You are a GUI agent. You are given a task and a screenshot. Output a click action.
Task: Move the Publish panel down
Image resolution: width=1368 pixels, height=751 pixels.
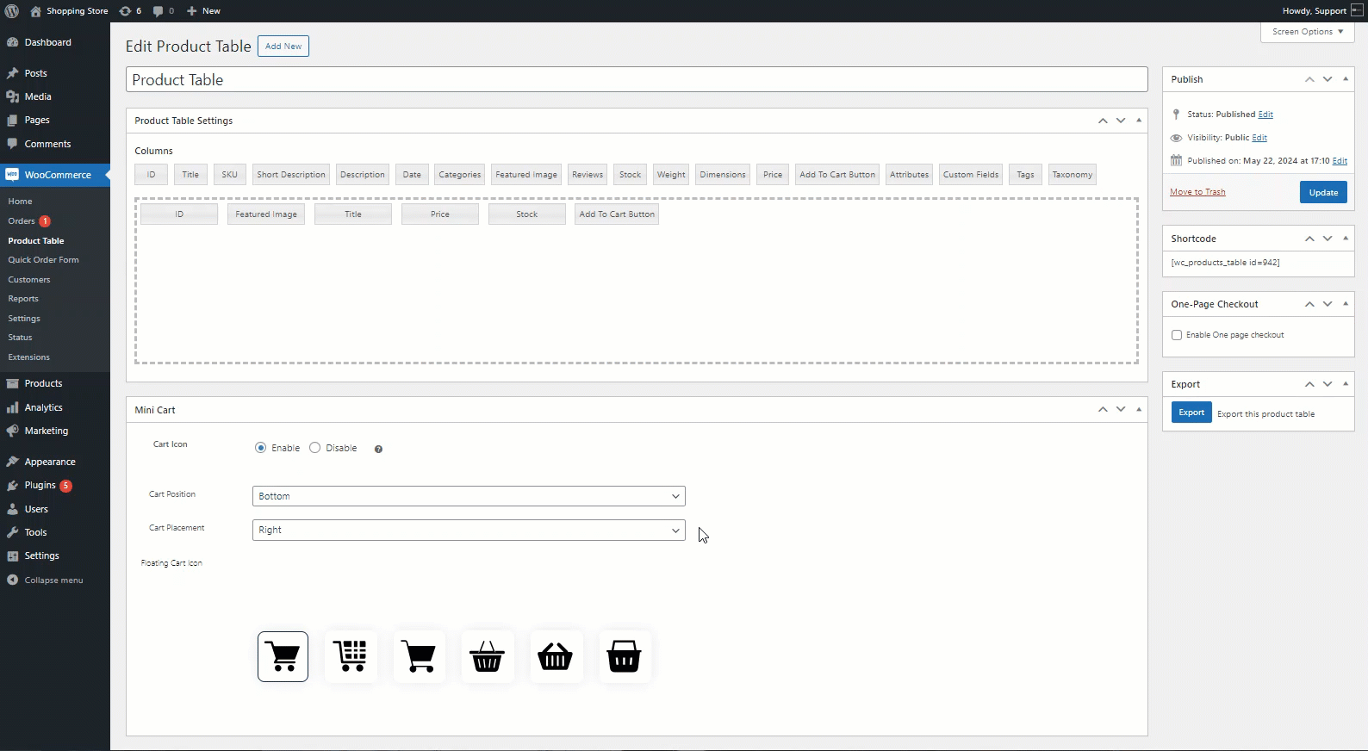pyautogui.click(x=1328, y=79)
